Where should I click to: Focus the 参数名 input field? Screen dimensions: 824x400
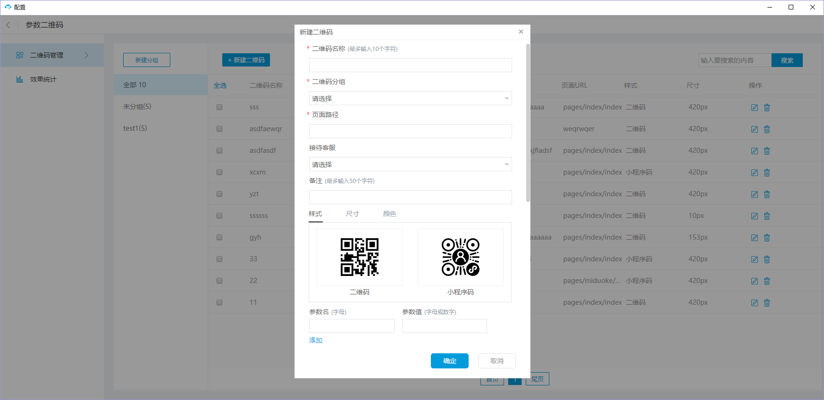[352, 326]
